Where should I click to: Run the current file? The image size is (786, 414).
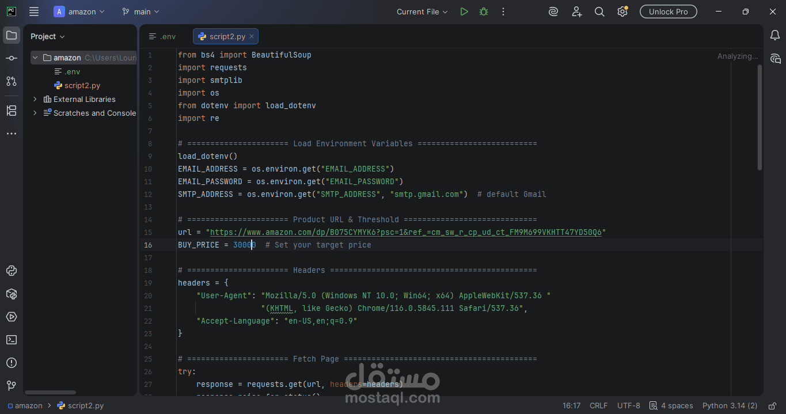coord(464,12)
